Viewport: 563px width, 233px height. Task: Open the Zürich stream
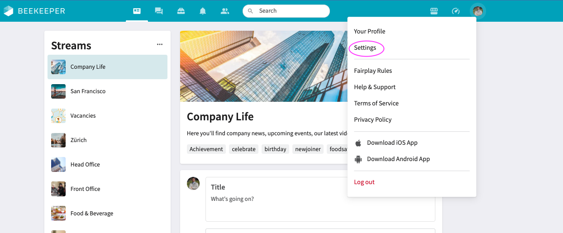point(107,140)
